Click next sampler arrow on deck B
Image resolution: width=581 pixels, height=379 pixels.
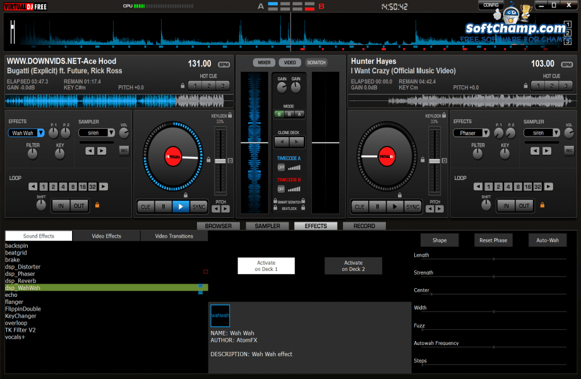(546, 151)
